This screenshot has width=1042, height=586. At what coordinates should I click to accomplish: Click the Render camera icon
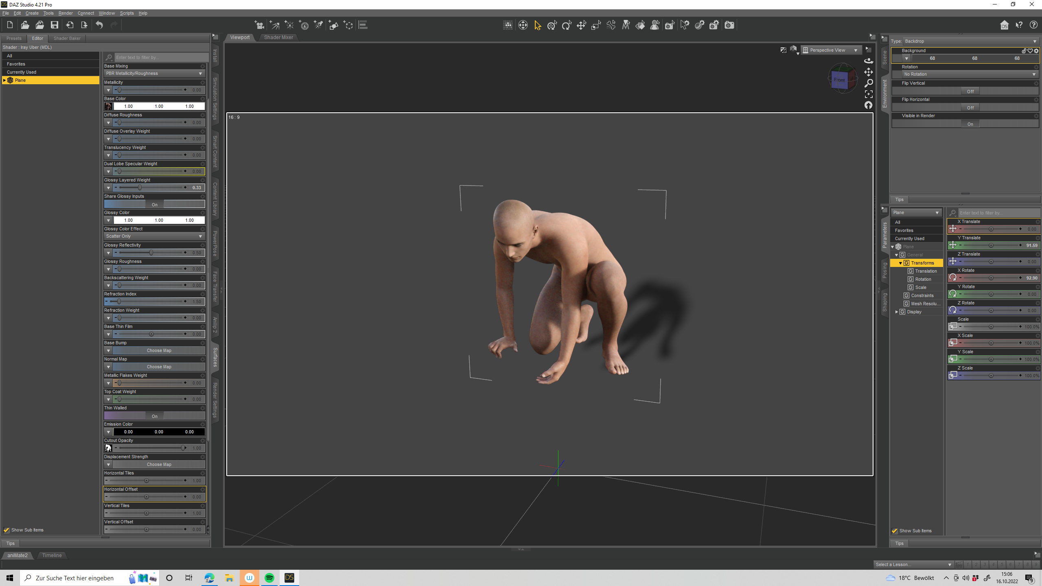tap(729, 25)
